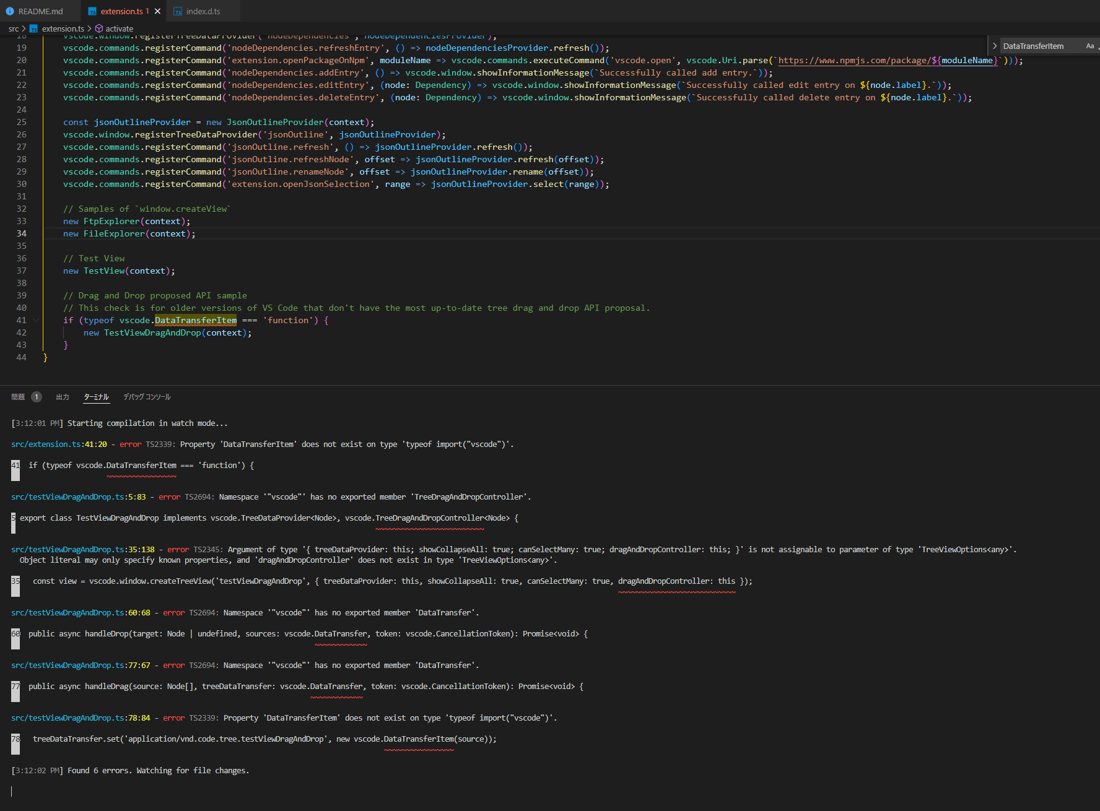
Task: Close the extension.ts tab
Action: [157, 11]
